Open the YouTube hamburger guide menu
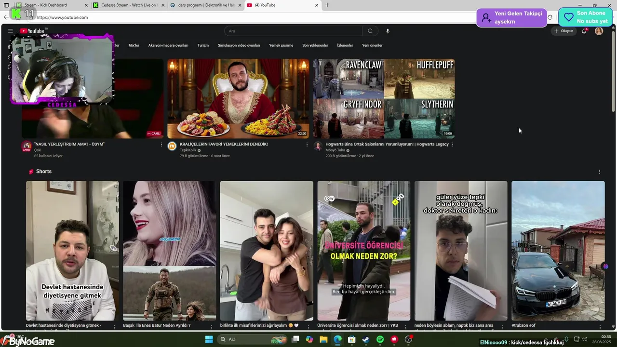The height and width of the screenshot is (347, 617). tap(10, 31)
